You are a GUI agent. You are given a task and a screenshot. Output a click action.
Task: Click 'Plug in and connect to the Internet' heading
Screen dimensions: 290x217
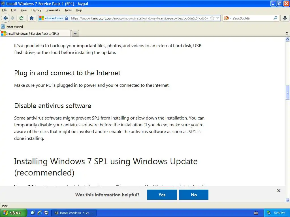point(67,73)
